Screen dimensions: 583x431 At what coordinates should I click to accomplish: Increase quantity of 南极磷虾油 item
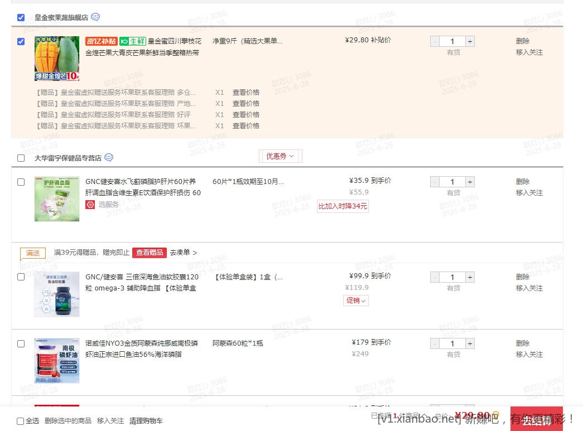[470, 343]
